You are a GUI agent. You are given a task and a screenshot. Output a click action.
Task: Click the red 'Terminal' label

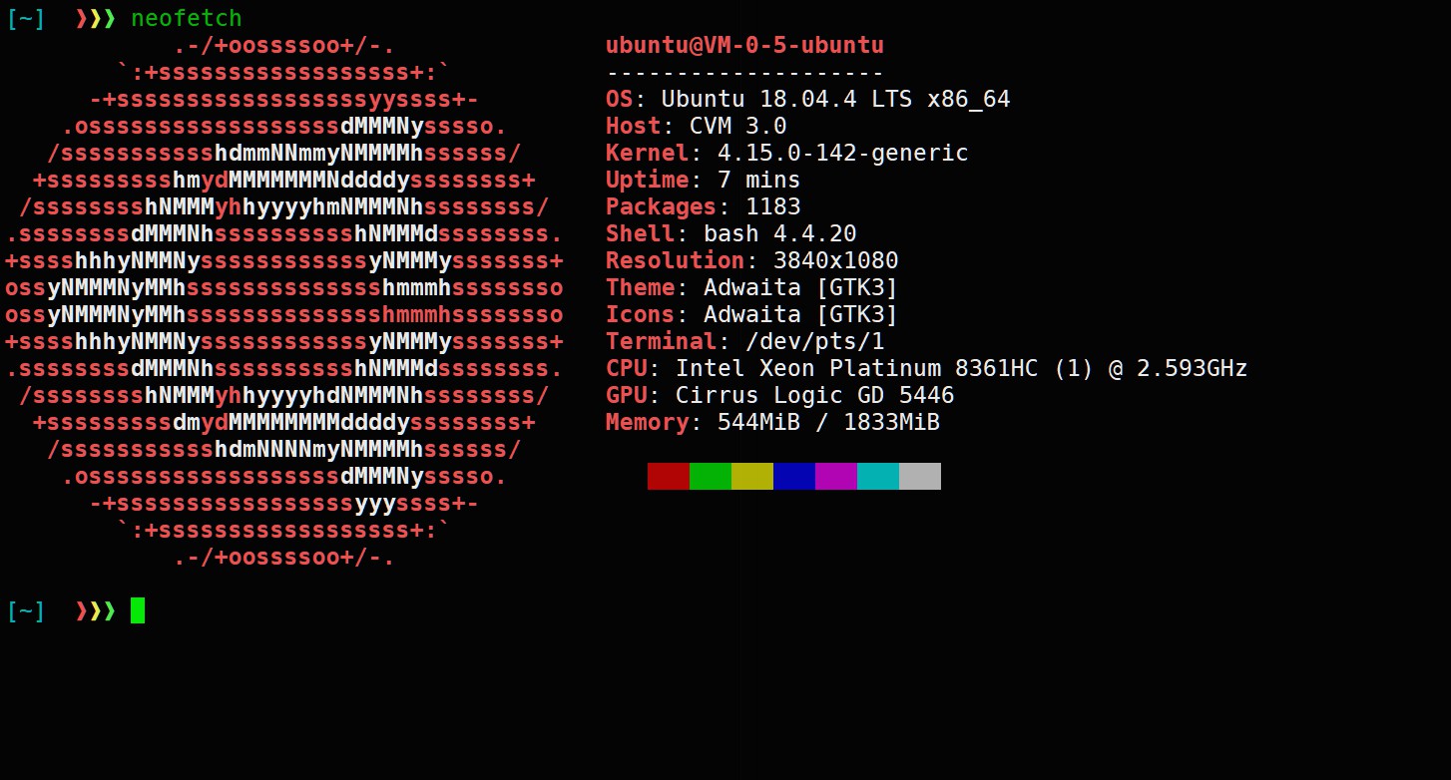[662, 342]
